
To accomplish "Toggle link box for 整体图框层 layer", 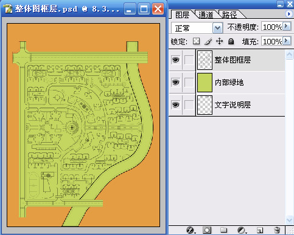I will click(189, 60).
